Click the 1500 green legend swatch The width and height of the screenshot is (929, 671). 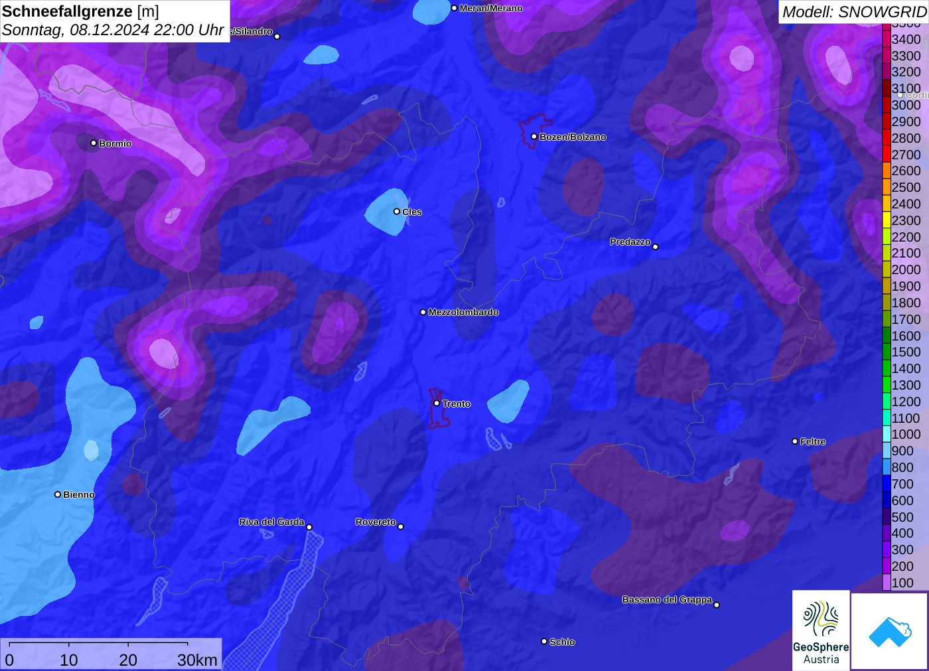pyautogui.click(x=886, y=352)
